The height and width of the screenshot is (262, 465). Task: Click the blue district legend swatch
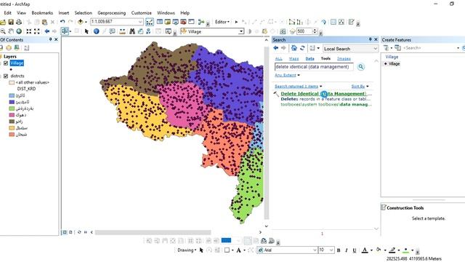tap(12, 95)
